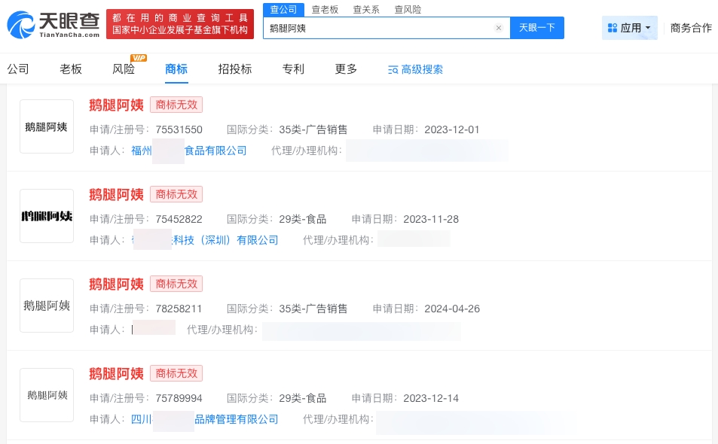Open 鹅腿阿姨 title dated 2023-12-14

pos(116,374)
